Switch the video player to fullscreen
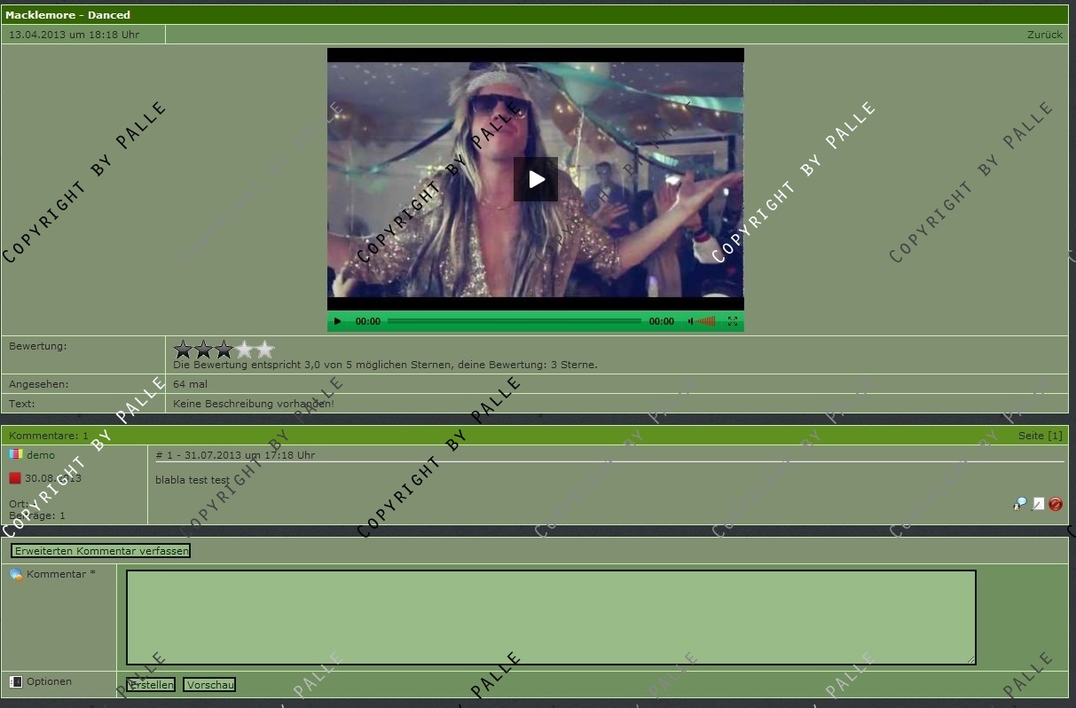Screen dimensions: 1076x708 (733, 321)
